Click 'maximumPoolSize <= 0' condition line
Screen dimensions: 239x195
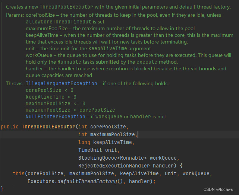pos(56,103)
